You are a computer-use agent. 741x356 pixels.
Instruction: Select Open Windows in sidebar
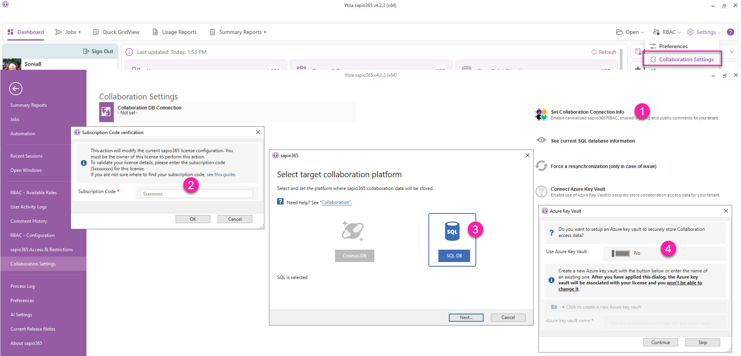26,170
